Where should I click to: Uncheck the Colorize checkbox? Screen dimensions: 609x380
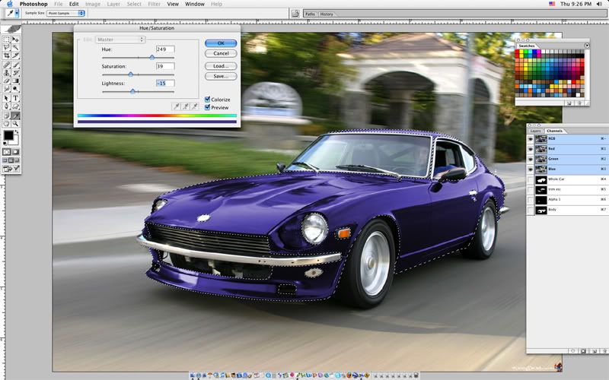207,99
